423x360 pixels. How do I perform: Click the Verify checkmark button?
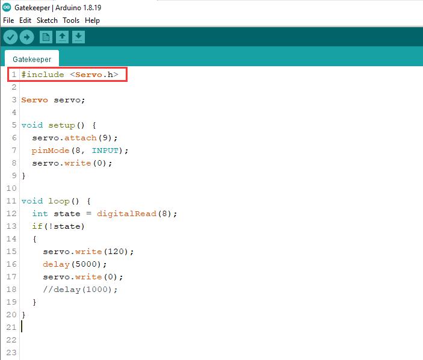pyautogui.click(x=10, y=37)
